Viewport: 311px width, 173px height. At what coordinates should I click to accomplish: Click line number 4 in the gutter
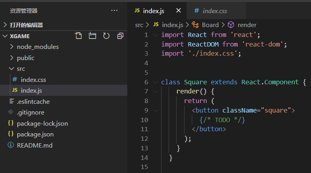point(146,63)
